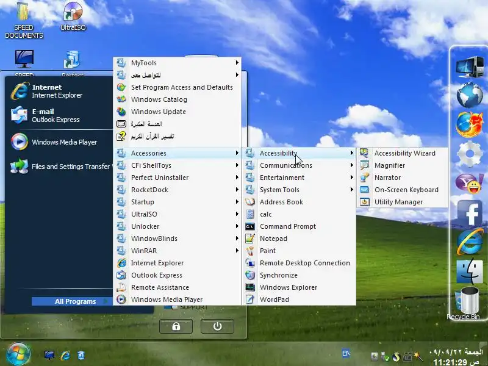Click the power shutdown button
Screen dimensions: 488x366
(217, 326)
